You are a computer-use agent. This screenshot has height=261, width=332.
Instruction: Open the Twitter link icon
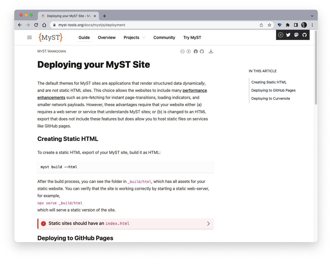coord(288,35)
